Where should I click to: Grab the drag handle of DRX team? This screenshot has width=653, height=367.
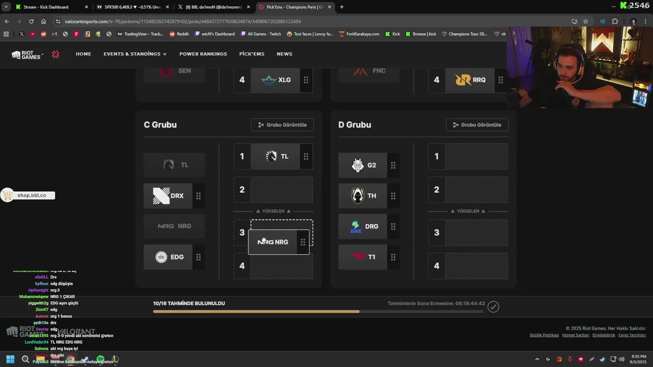(x=198, y=196)
